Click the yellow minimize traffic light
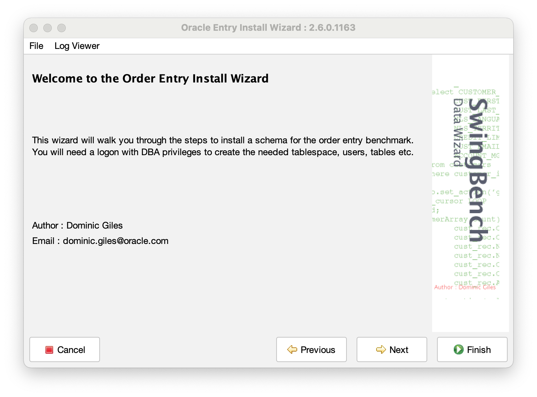 coord(48,28)
